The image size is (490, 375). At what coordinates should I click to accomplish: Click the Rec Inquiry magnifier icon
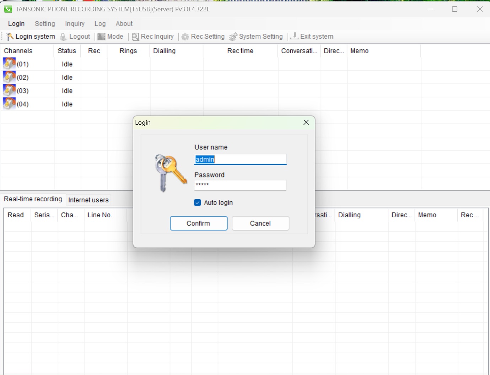(135, 37)
